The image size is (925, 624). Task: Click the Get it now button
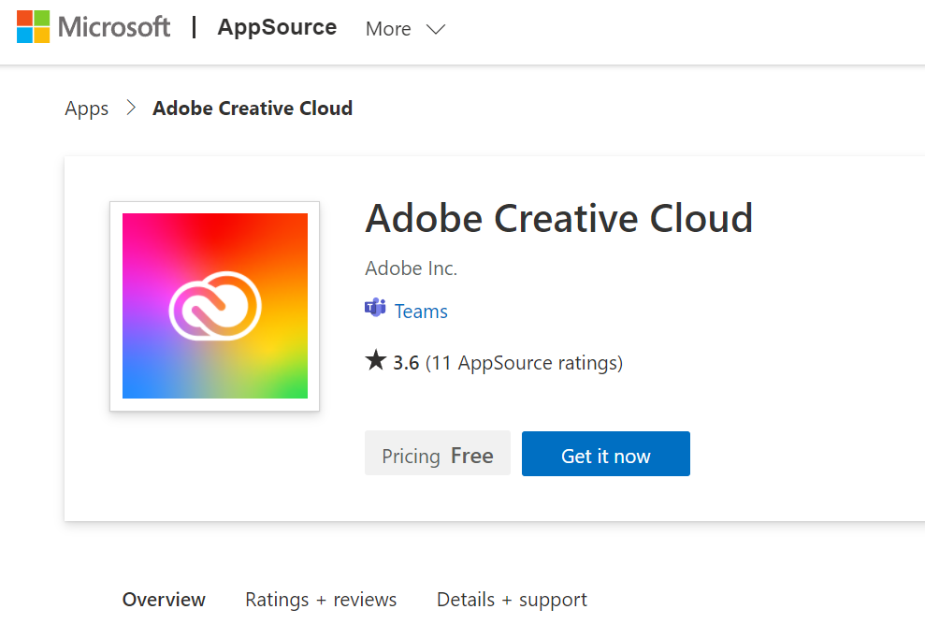click(606, 454)
